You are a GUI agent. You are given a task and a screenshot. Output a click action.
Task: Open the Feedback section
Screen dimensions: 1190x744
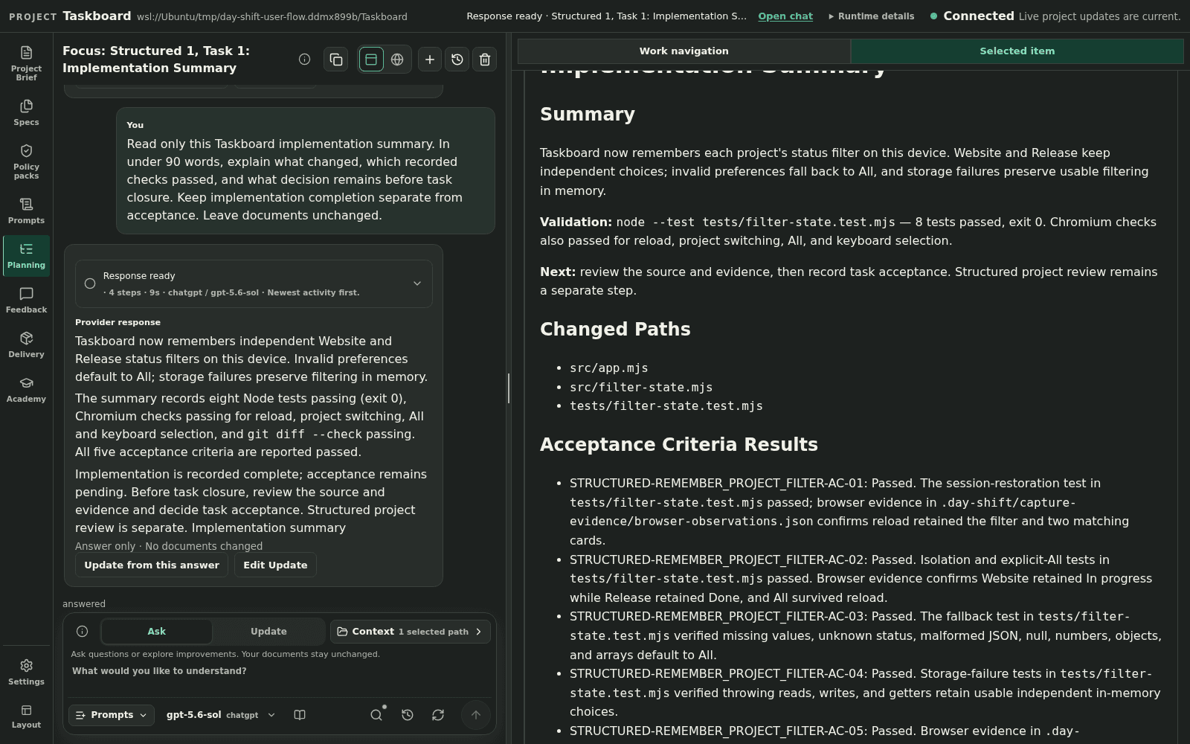point(26,300)
